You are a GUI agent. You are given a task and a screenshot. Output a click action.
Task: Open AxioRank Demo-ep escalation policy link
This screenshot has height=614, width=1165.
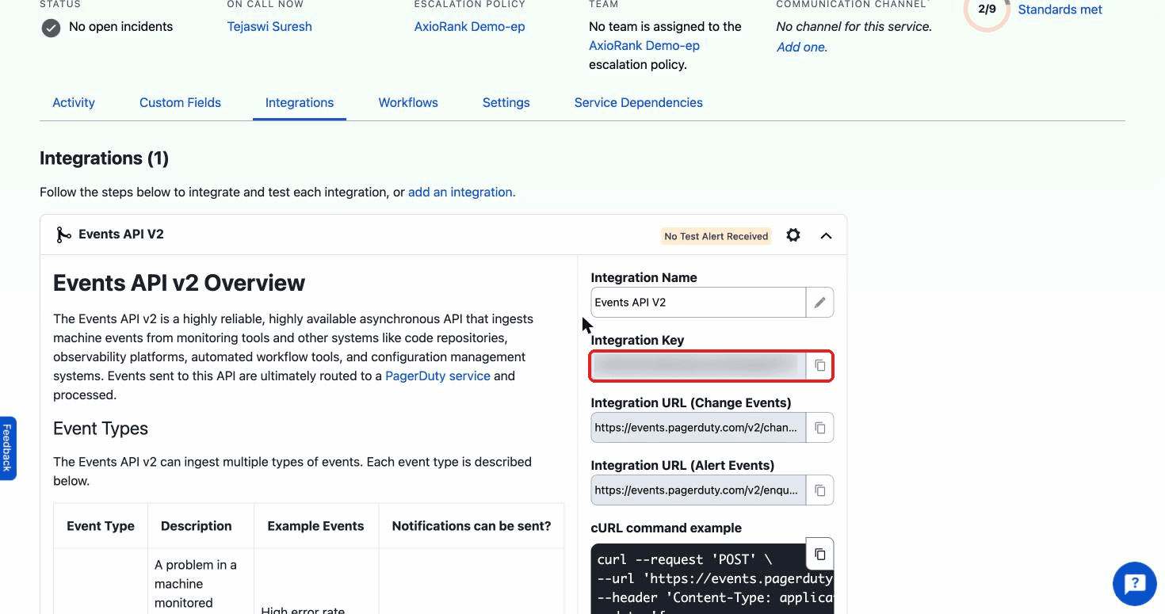coord(470,26)
